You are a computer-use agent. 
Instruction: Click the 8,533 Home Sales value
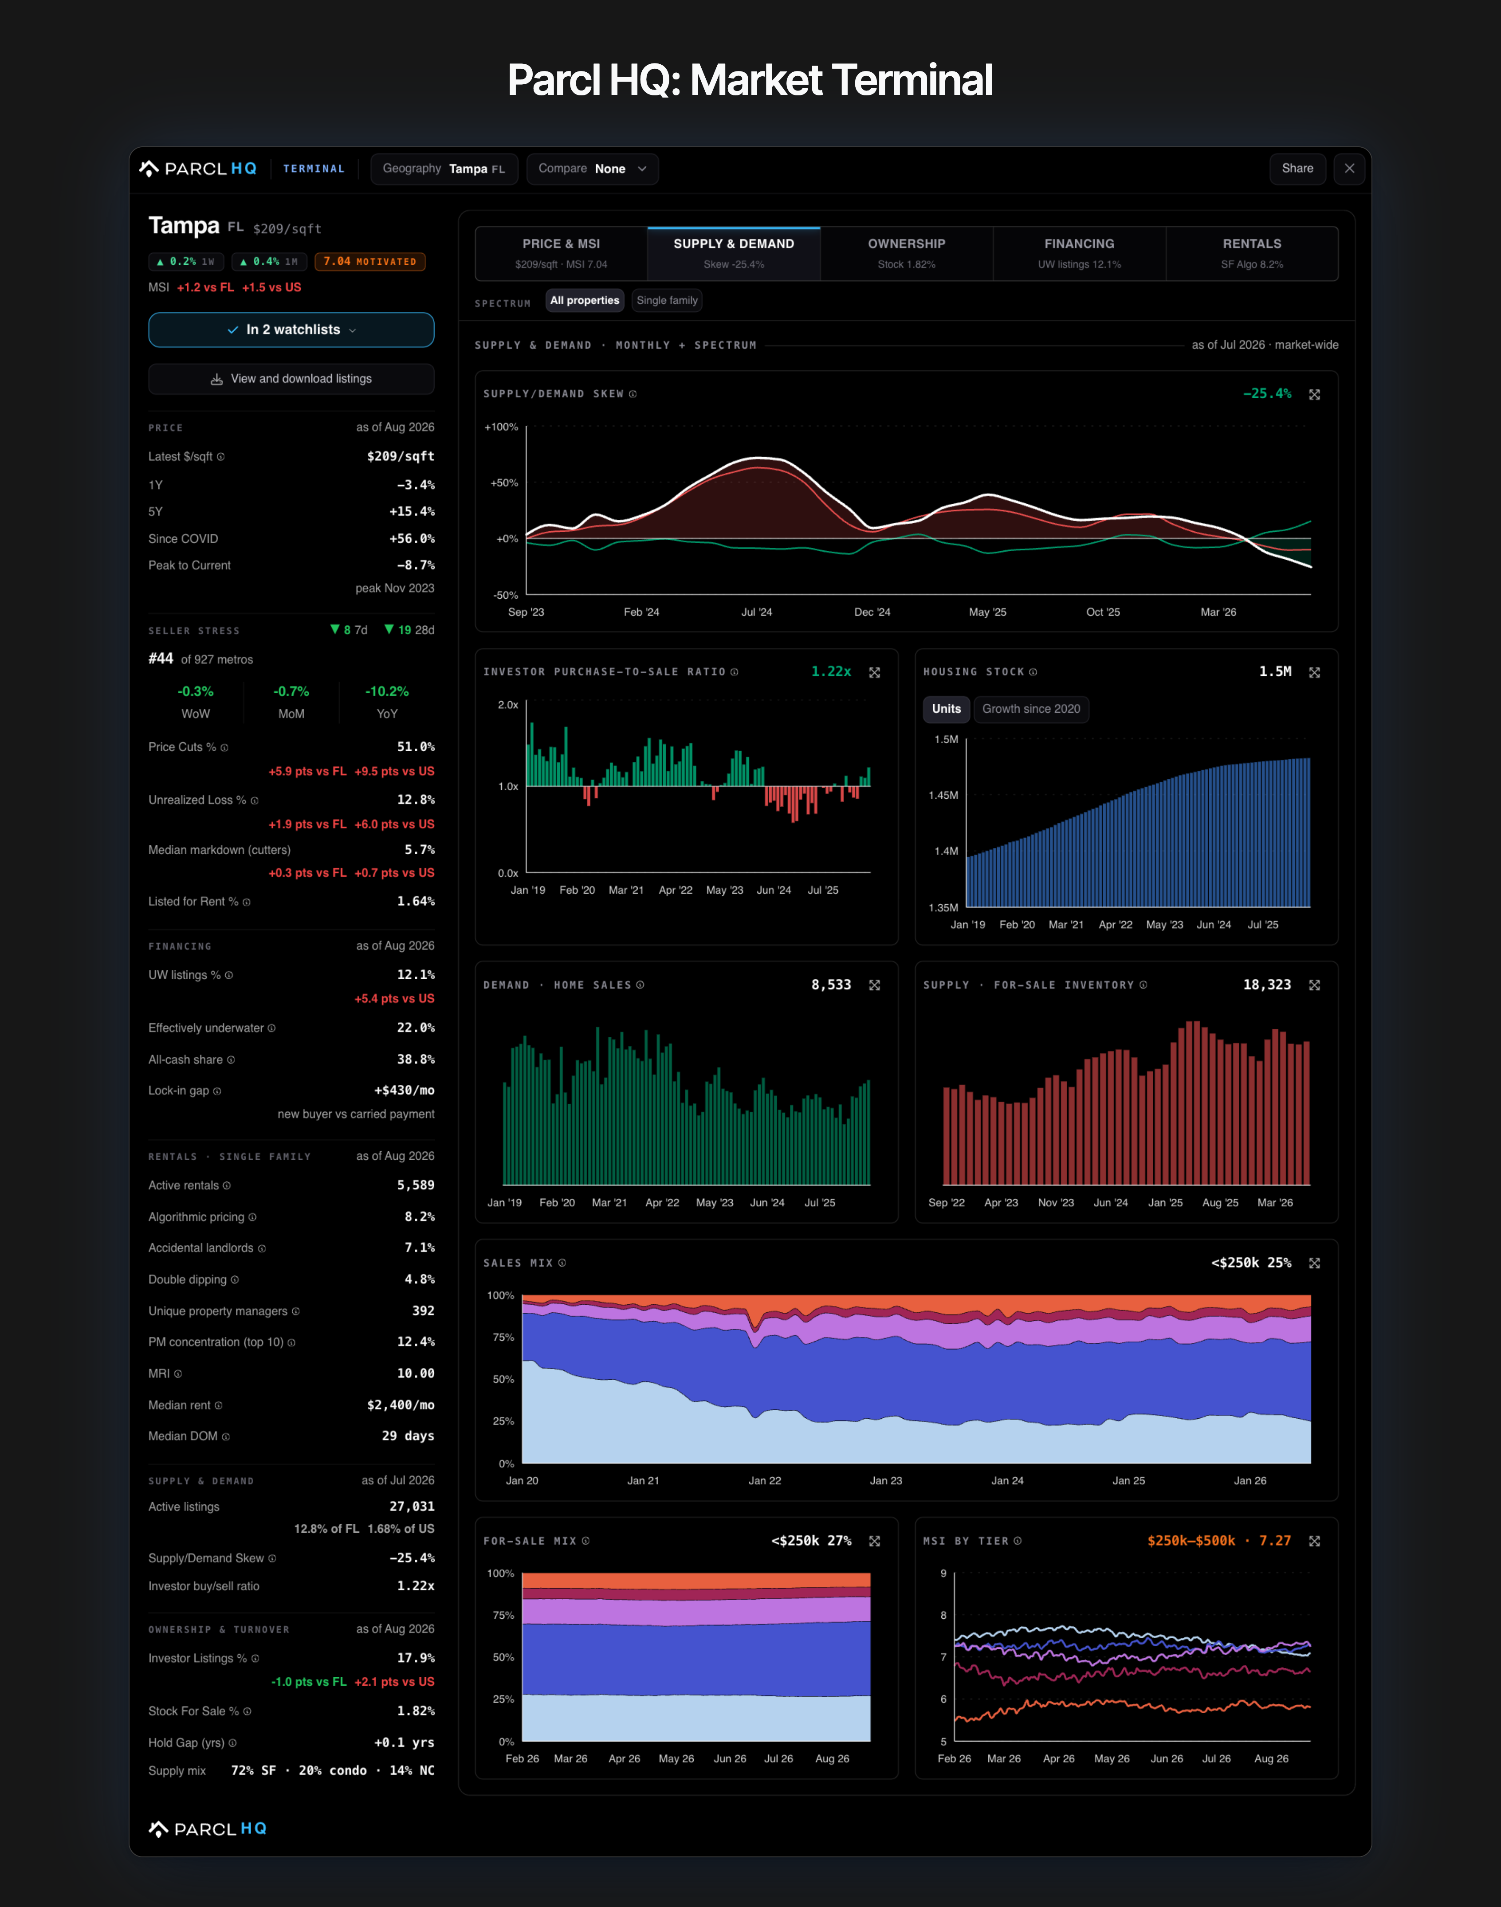pos(831,985)
